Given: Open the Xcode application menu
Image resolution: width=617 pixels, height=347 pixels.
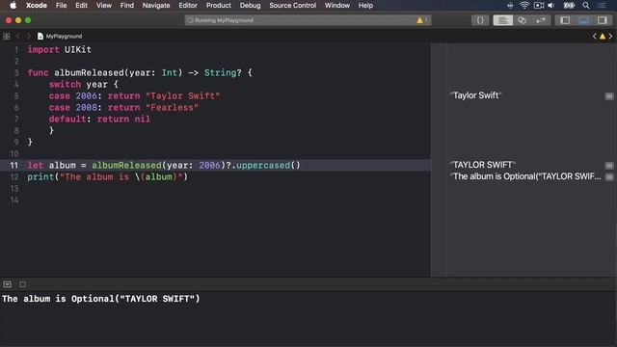Looking at the screenshot, I should click(37, 5).
